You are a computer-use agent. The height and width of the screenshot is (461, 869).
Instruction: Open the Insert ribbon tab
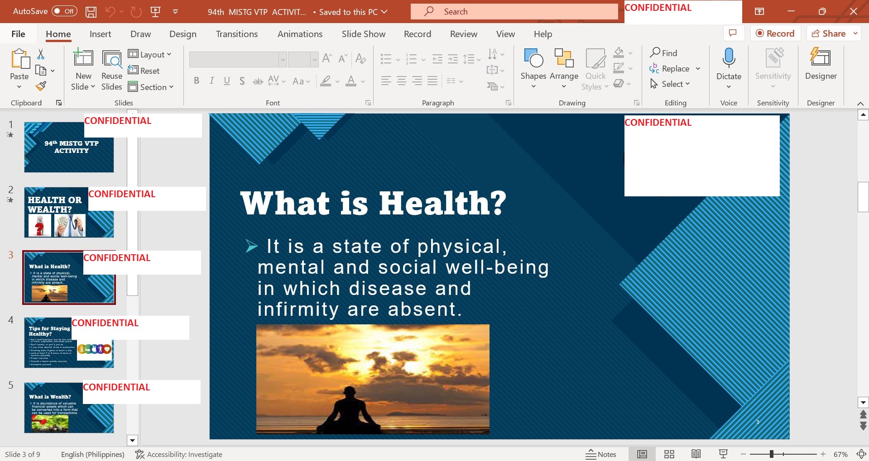tap(100, 34)
